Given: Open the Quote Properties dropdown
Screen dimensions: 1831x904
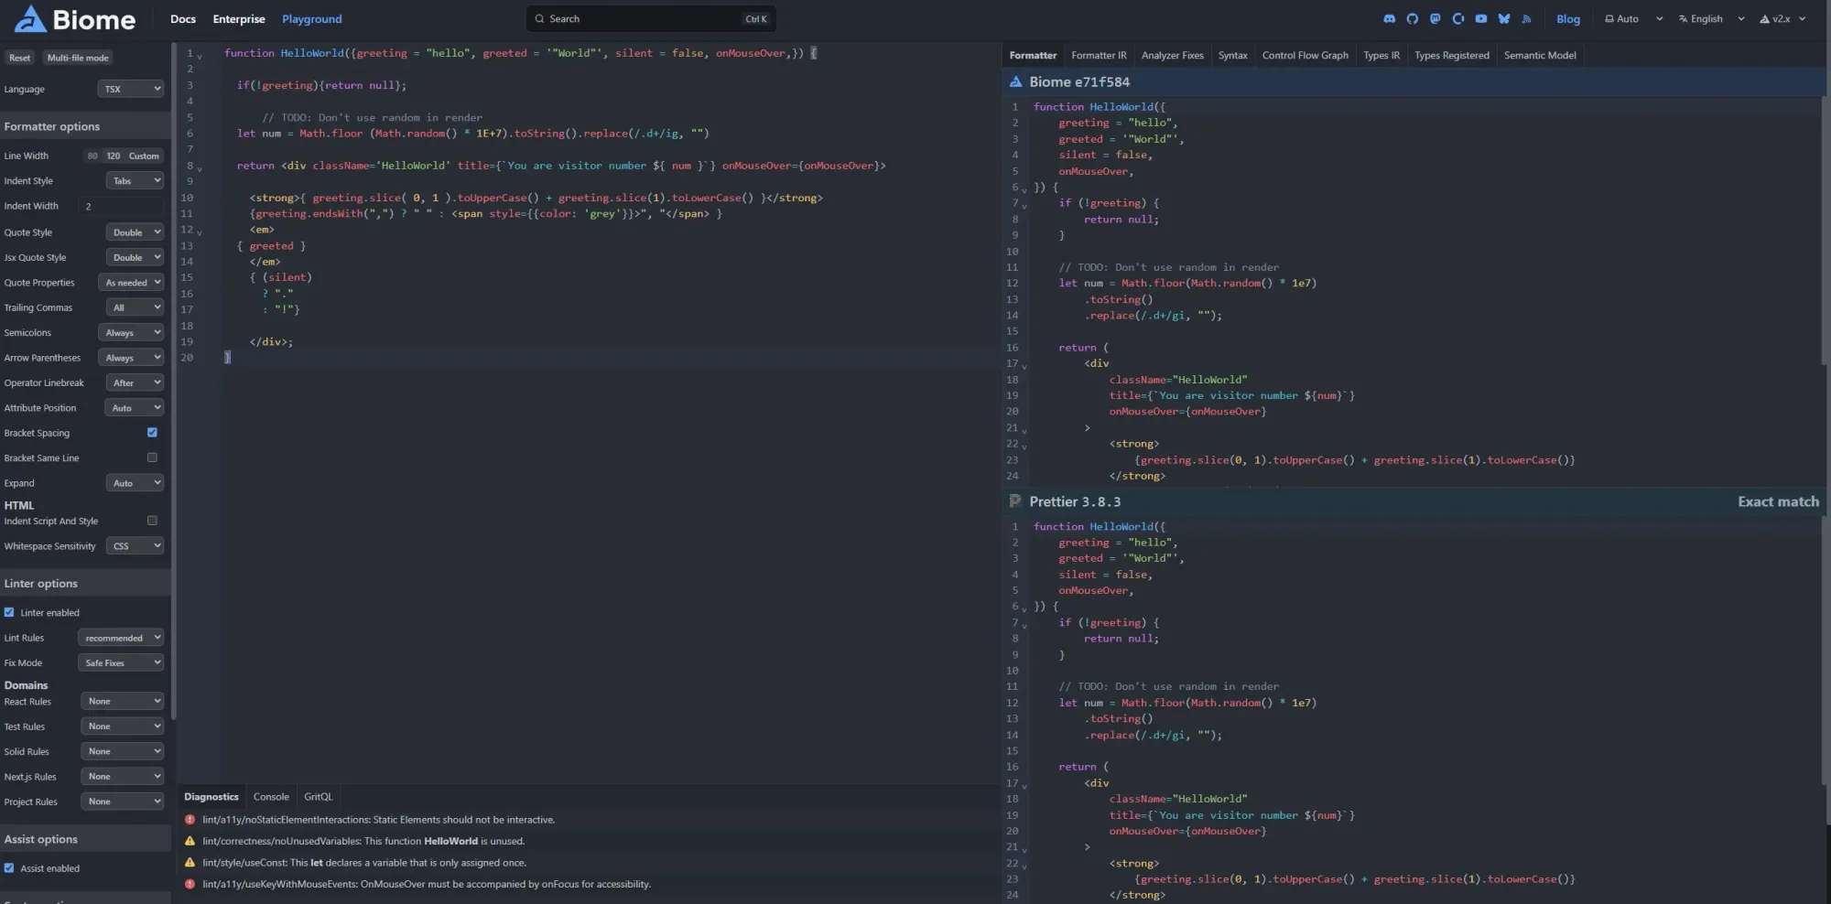Looking at the screenshot, I should point(132,283).
